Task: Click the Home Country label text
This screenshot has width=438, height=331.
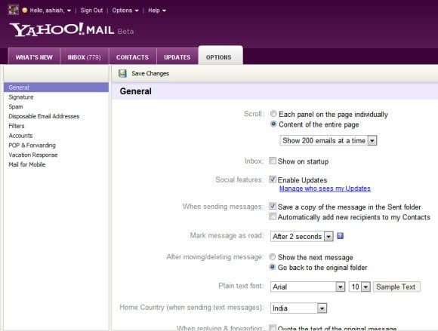Action: click(x=191, y=308)
